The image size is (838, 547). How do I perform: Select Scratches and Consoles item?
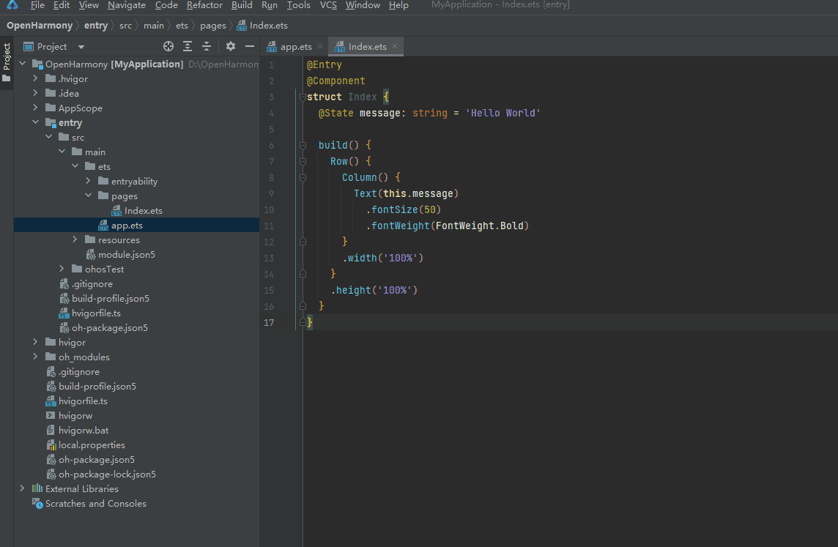(95, 503)
